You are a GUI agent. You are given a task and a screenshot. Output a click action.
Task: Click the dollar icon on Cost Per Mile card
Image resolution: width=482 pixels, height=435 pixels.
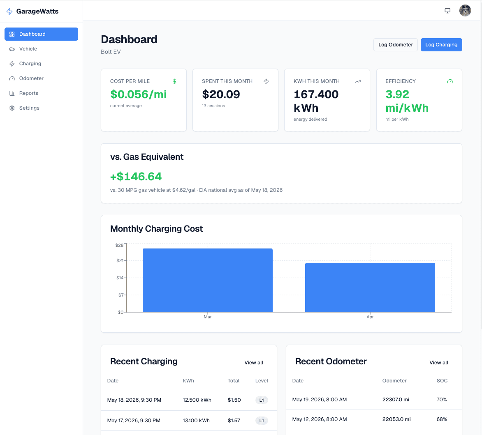174,81
